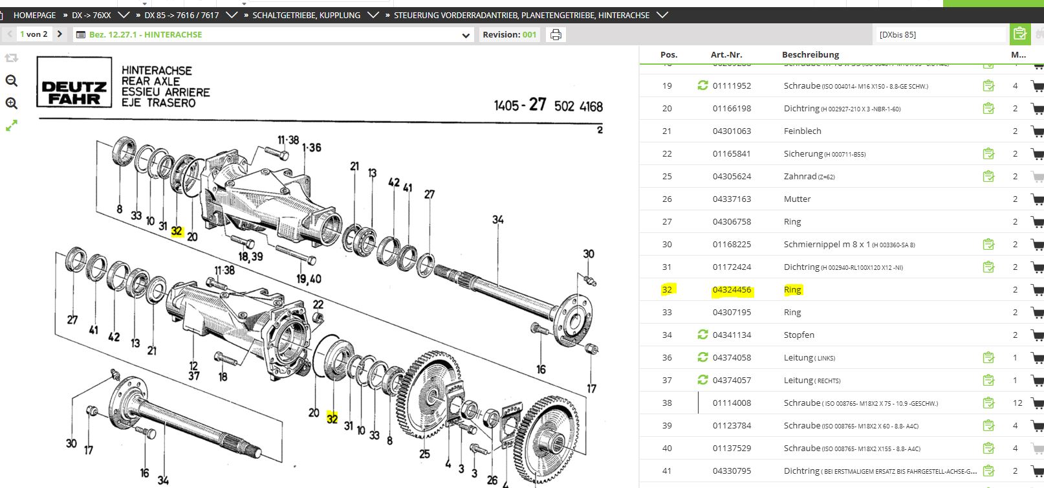1044x488 pixels.
Task: Go to HOMEPAGE in breadcrumb
Action: coord(34,15)
